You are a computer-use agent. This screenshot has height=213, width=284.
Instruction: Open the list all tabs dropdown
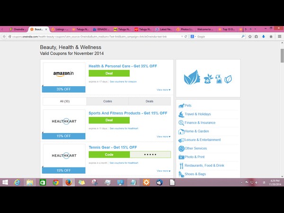pos(255,29)
